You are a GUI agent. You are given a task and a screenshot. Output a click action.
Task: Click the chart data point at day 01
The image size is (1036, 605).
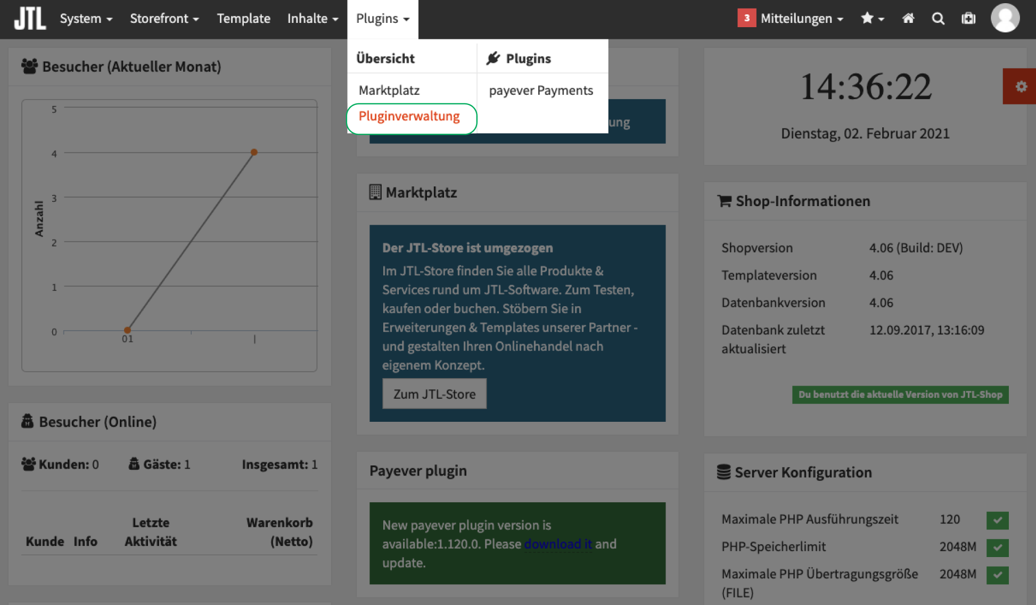(x=127, y=330)
